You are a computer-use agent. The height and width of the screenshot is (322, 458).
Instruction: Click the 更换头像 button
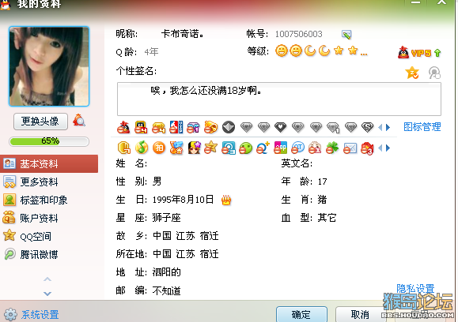pos(40,122)
